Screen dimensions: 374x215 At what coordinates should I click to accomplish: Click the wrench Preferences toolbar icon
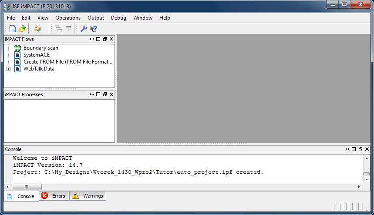[x=84, y=29]
